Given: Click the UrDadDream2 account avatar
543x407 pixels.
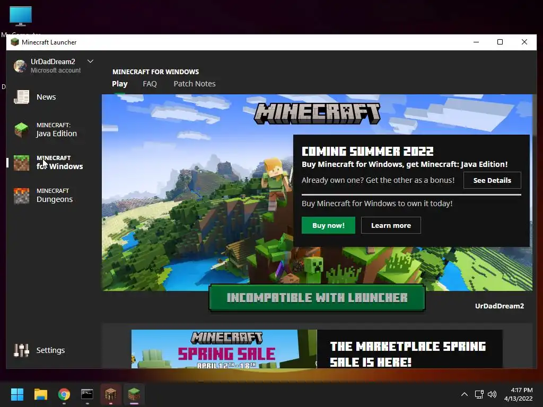Looking at the screenshot, I should [20, 66].
